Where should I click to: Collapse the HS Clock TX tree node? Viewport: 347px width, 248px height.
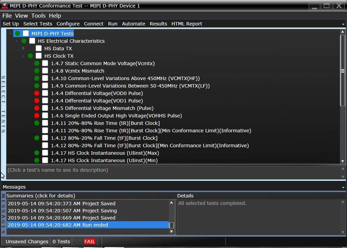pyautogui.click(x=23, y=56)
